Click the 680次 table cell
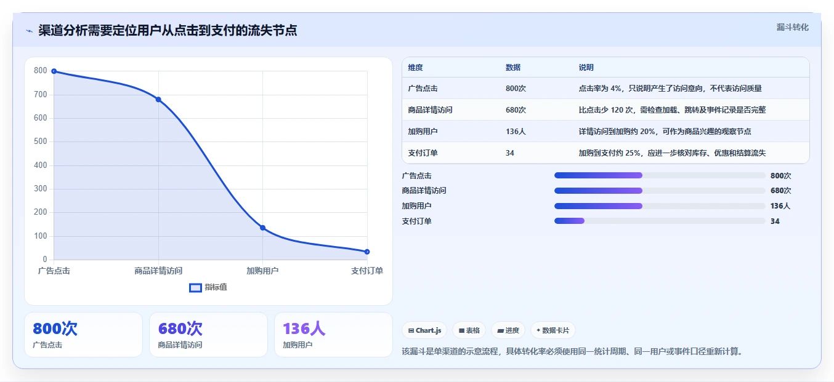This screenshot has height=382, width=834. pos(516,109)
